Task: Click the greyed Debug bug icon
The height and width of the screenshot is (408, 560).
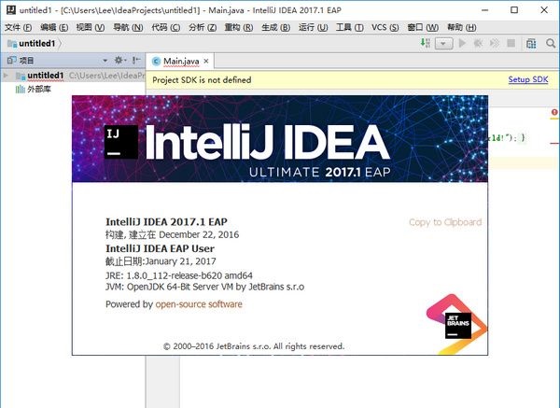Action: [x=478, y=43]
